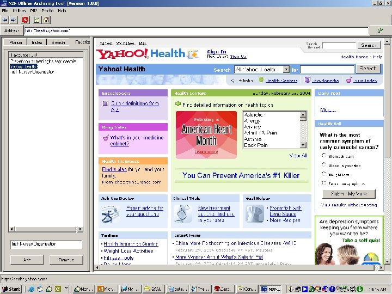Click the Submit My Vote button
392x294 pixels.
coord(349,194)
